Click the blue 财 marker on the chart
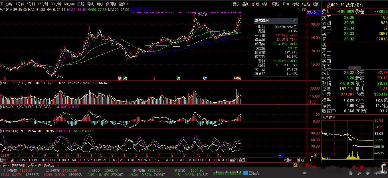 205,78
